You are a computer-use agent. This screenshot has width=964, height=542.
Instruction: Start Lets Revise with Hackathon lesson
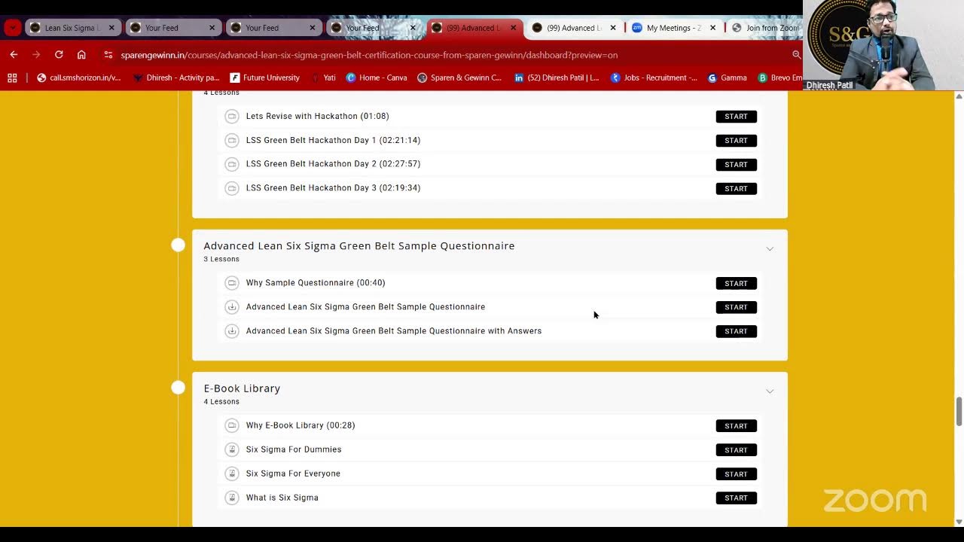coord(736,117)
